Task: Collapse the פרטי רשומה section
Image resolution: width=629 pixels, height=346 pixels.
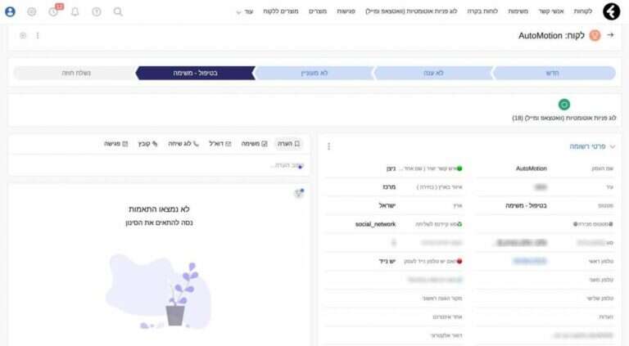Action: 611,146
